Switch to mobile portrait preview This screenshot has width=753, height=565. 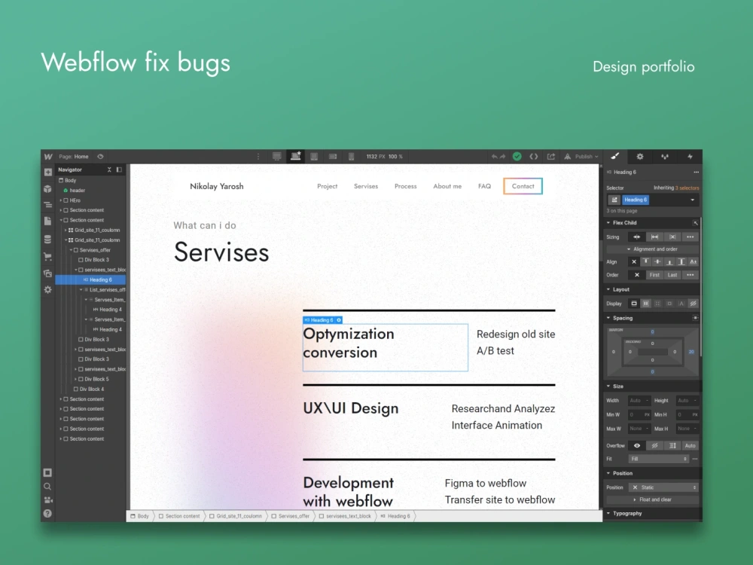point(350,156)
